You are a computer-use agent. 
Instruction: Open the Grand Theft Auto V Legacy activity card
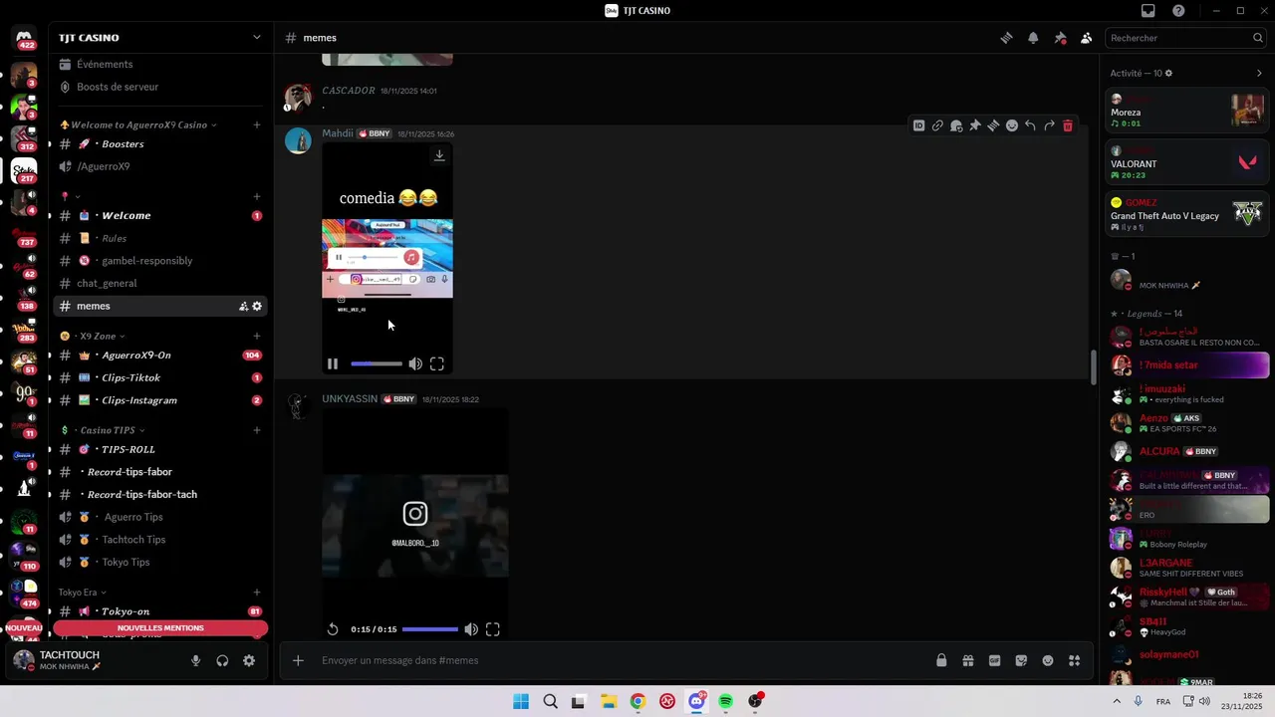(x=1187, y=214)
